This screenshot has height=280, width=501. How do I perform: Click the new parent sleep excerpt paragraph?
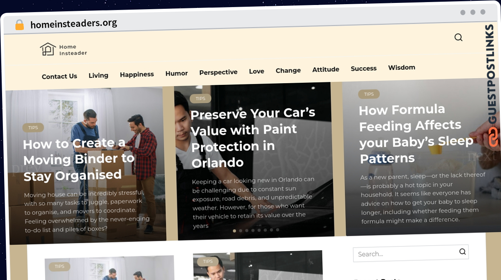[423, 197]
